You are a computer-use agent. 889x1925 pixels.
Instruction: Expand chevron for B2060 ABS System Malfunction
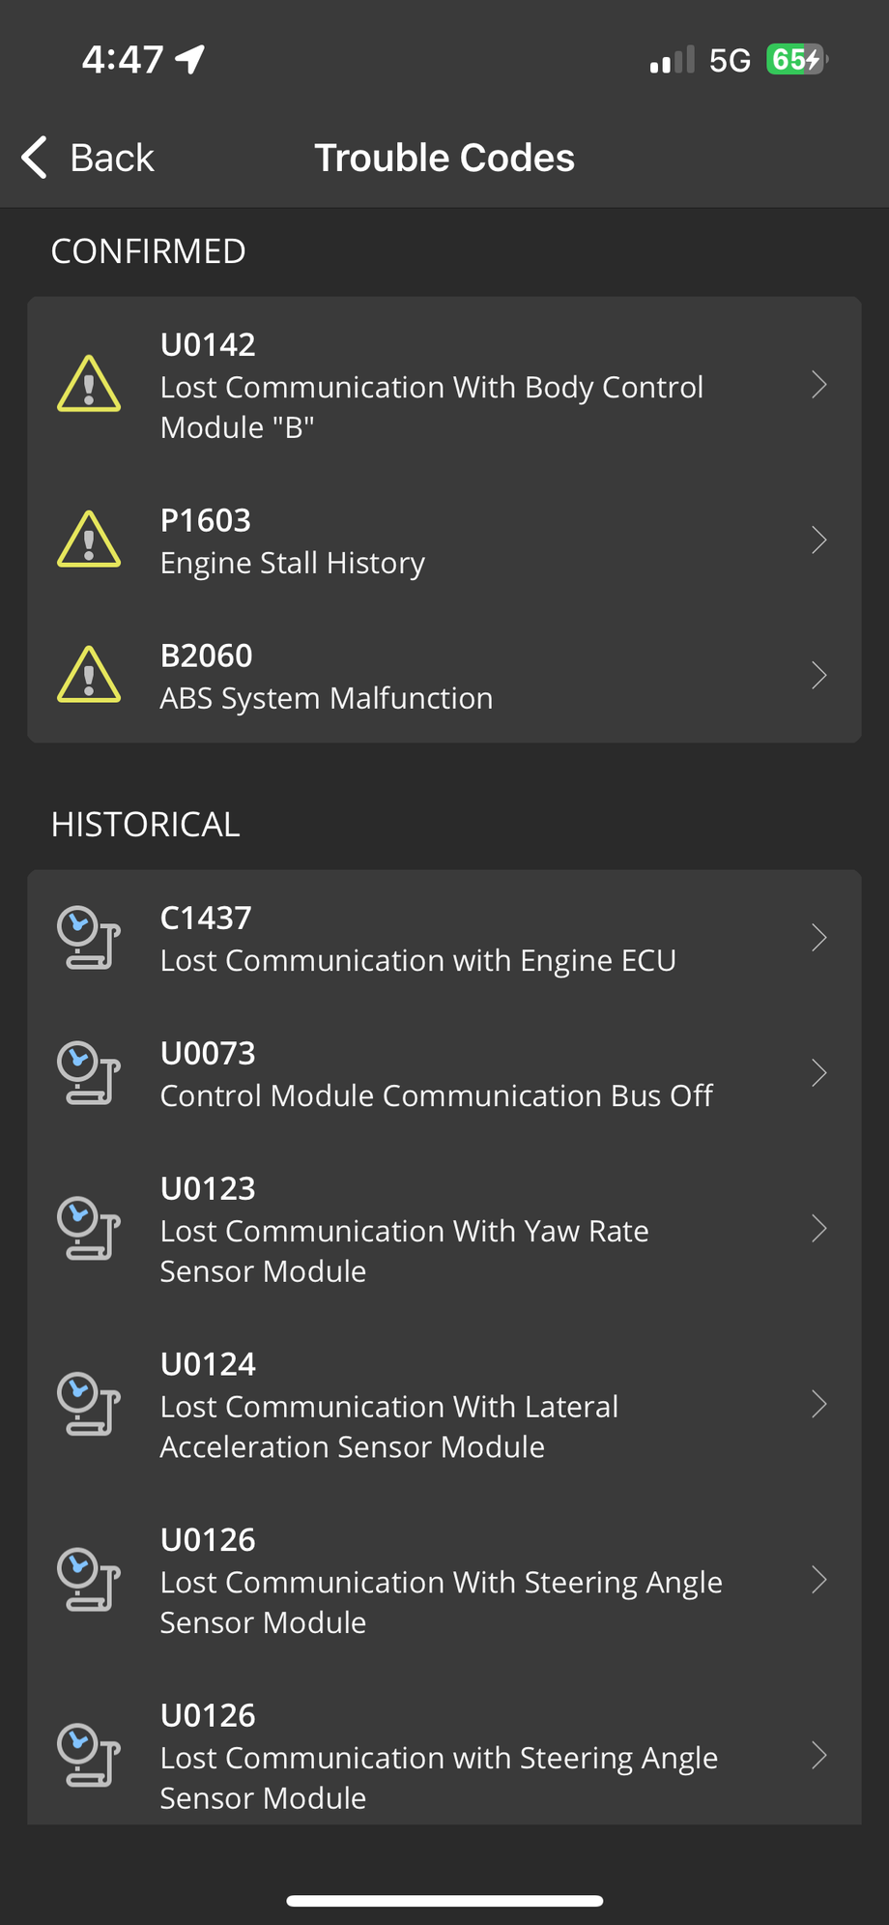click(x=818, y=675)
